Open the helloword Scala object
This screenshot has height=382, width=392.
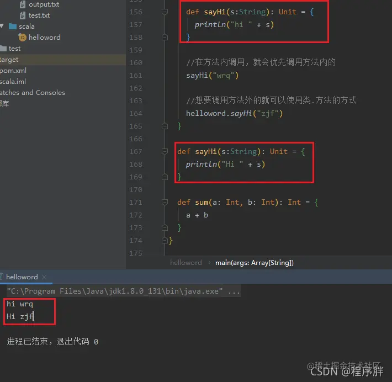45,37
